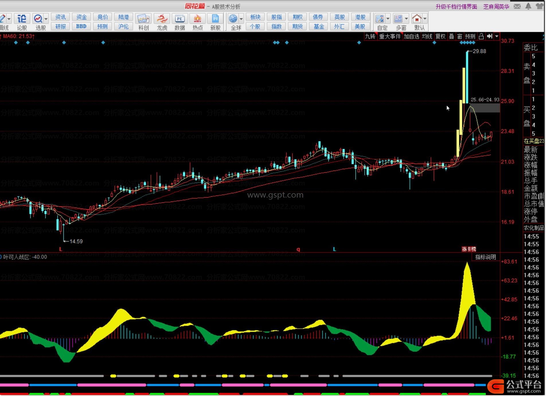Expand the 选股 dropdown arrow
546x396 pixels.
click(46, 19)
